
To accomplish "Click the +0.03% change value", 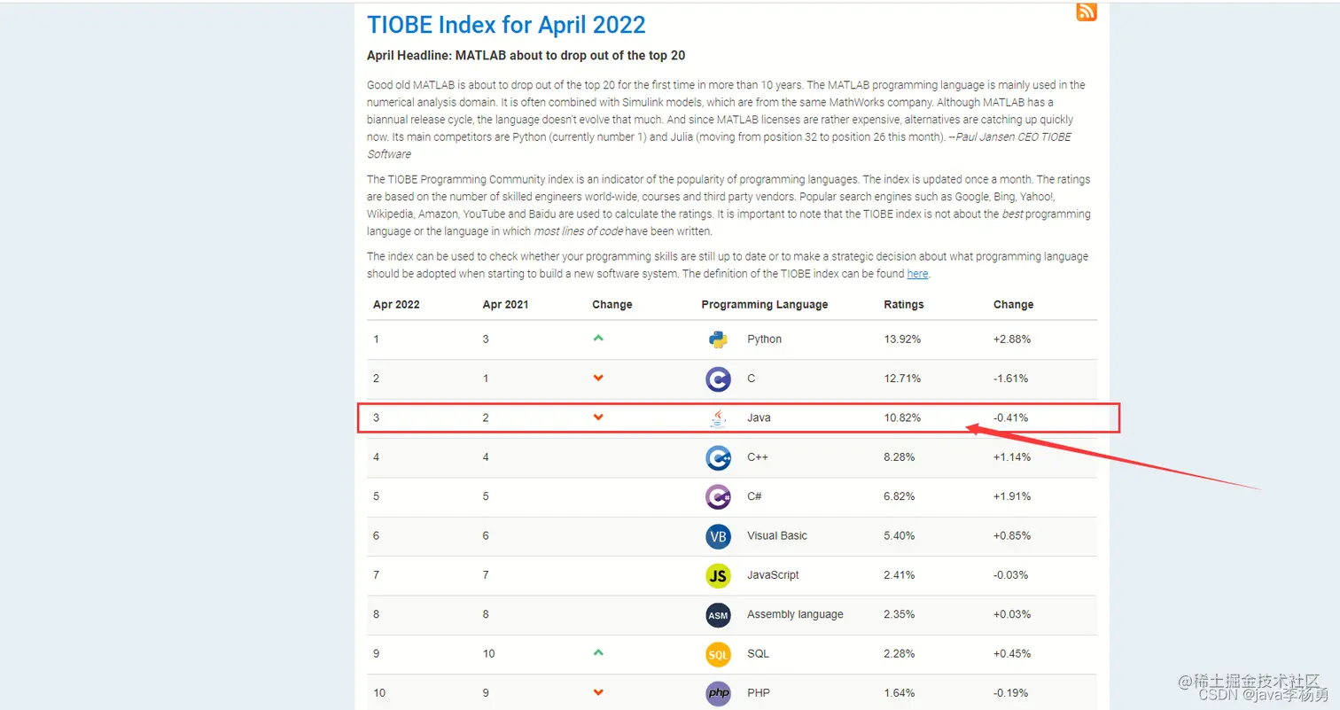I will click(1012, 614).
